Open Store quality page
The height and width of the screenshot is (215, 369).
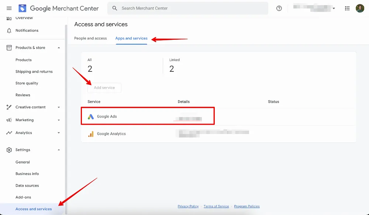(x=27, y=83)
